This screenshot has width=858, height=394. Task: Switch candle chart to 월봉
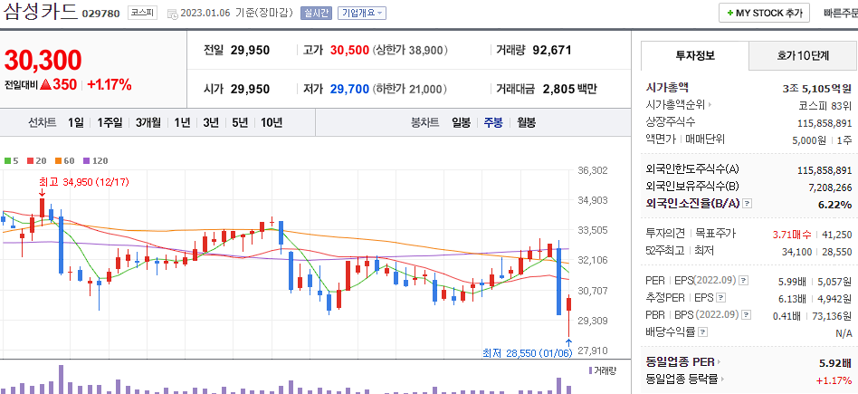click(x=527, y=123)
